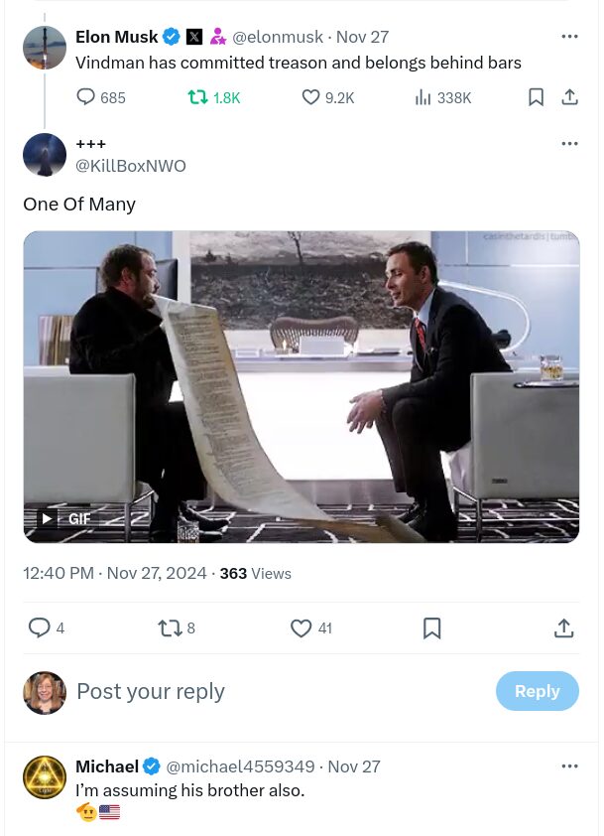The image size is (604, 836).
Task: Open the 12:40 PM Nov 27, 2024 timestamp
Action: (x=115, y=573)
